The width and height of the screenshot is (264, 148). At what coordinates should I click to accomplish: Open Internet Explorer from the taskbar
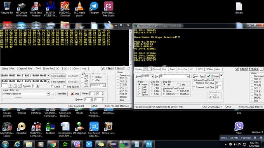click(x=17, y=144)
